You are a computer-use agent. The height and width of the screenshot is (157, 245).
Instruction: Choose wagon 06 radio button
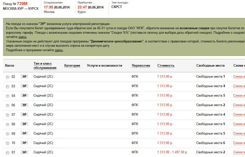pyautogui.click(x=7, y=106)
